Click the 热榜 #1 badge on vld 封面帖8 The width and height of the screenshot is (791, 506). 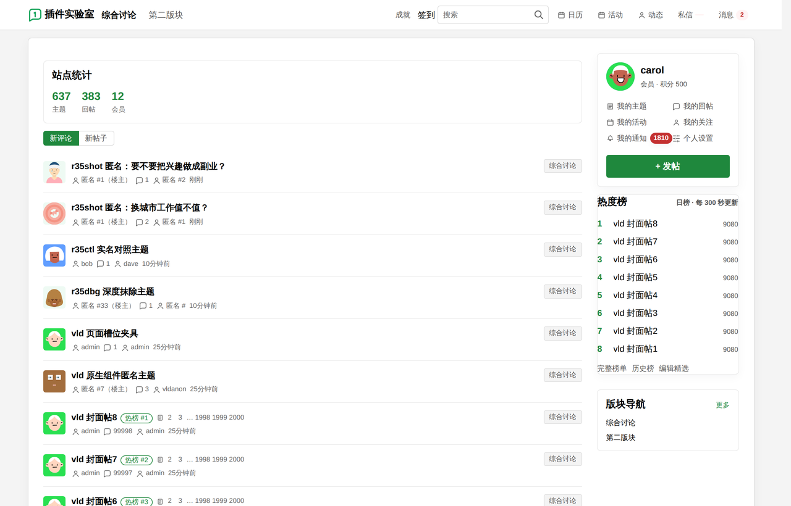pyautogui.click(x=137, y=418)
